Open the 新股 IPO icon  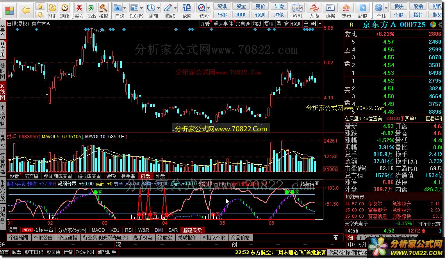(362, 8)
